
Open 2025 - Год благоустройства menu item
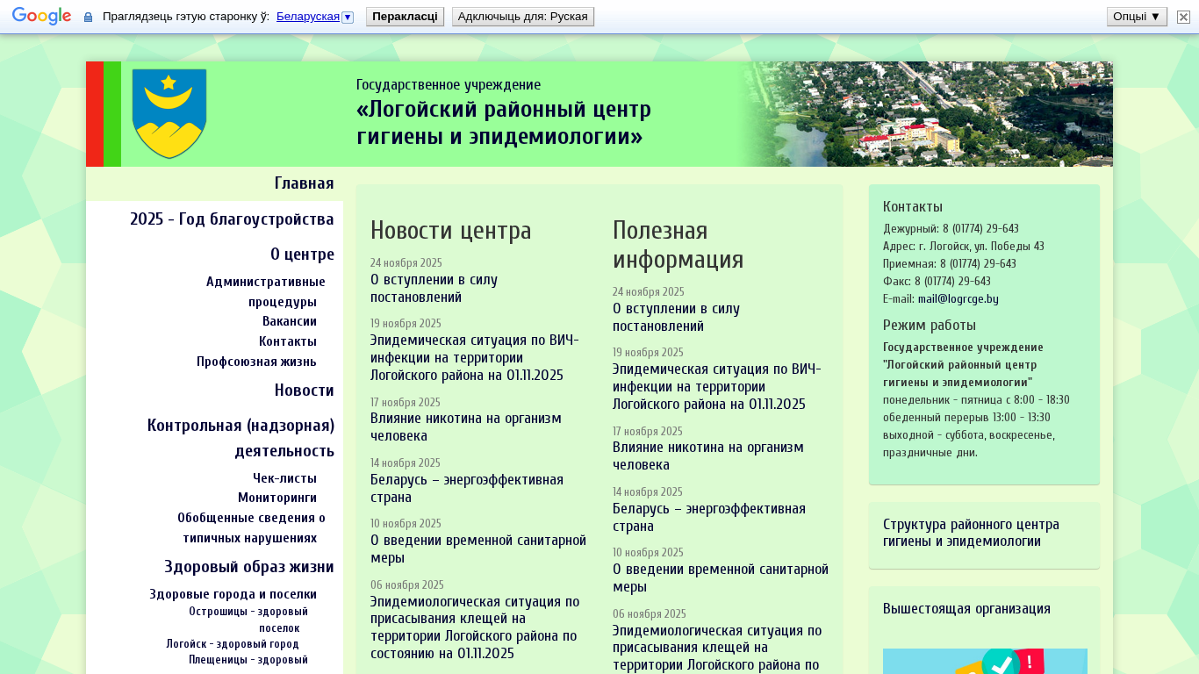(232, 219)
